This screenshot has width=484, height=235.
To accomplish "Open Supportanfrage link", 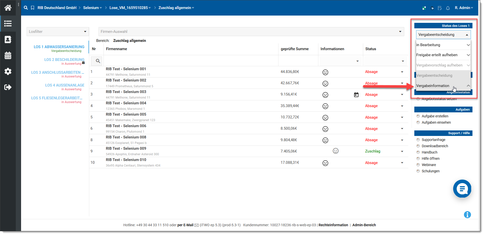I will [x=433, y=140].
